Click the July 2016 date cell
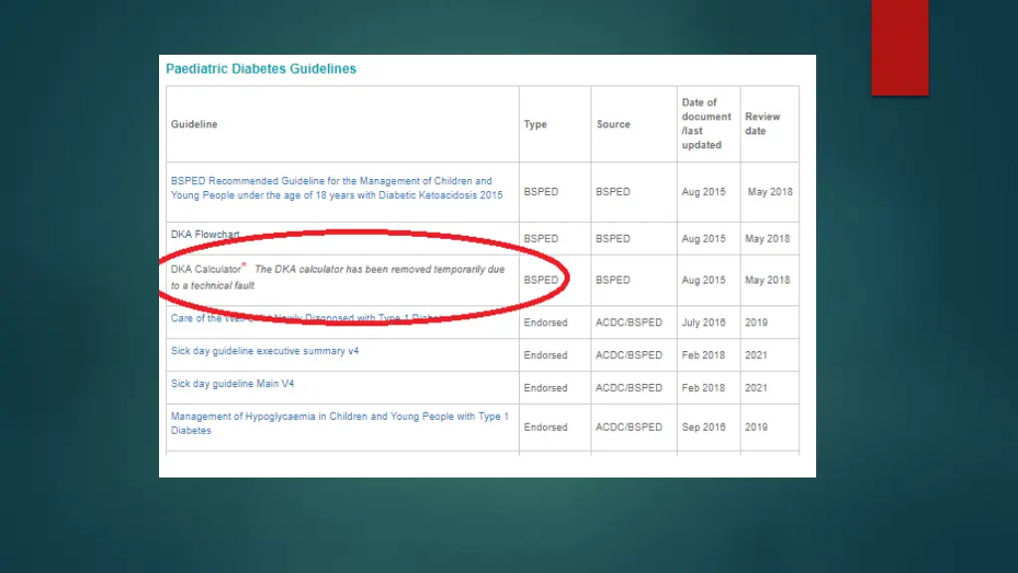The width and height of the screenshot is (1018, 573). (x=704, y=322)
